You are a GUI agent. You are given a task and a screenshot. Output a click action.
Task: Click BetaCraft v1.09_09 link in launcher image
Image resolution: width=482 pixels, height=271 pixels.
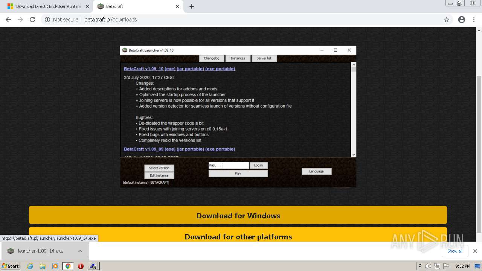point(143,149)
